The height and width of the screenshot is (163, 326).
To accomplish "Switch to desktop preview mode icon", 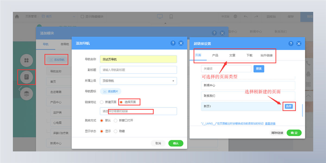I will 160,17.
